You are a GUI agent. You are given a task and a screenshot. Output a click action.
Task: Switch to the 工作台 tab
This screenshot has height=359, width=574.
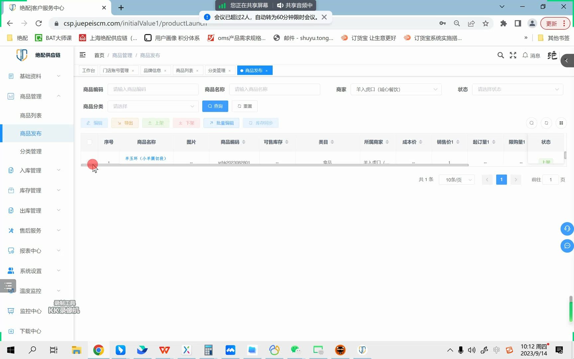(x=88, y=70)
